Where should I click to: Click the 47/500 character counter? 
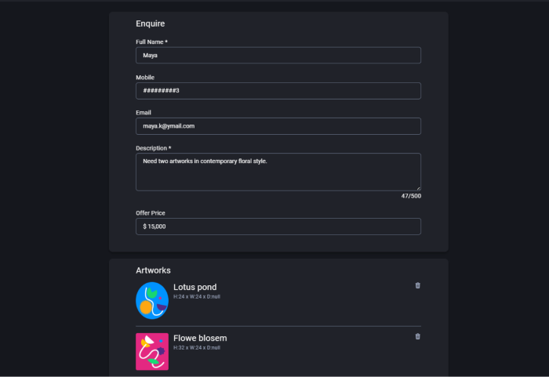click(411, 196)
